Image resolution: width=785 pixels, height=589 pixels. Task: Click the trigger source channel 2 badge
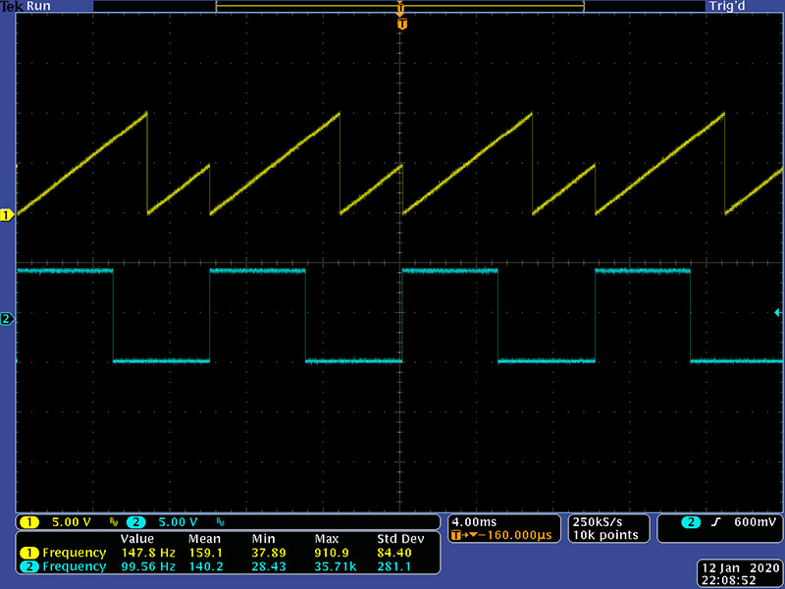pyautogui.click(x=691, y=521)
